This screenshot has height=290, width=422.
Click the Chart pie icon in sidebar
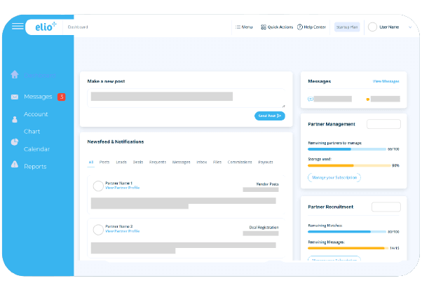(x=15, y=141)
